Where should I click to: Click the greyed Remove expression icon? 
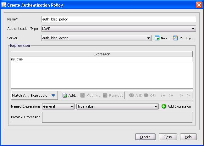click(x=105, y=95)
